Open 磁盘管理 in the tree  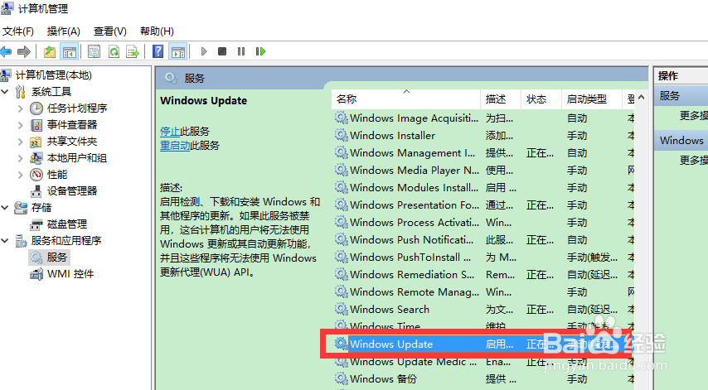click(x=67, y=224)
